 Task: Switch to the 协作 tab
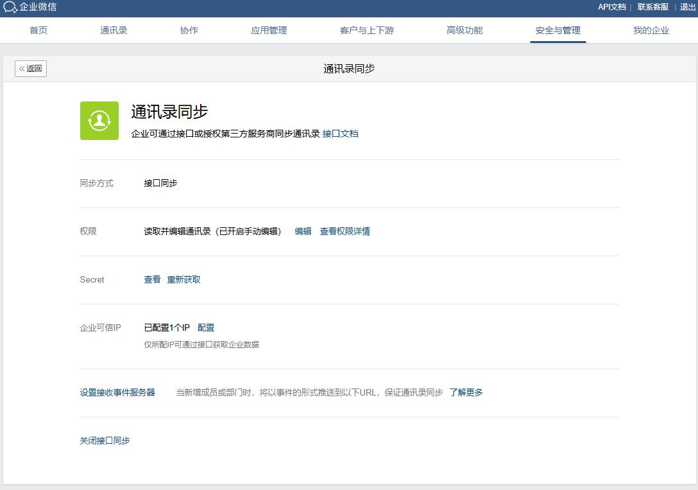pos(189,30)
